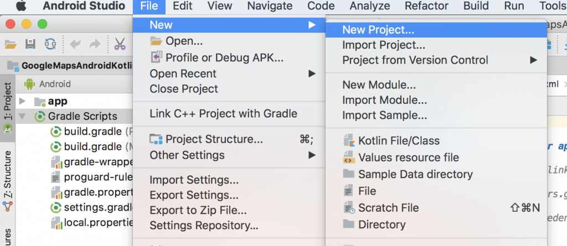This screenshot has height=246, width=567.
Task: Click Export to Zip File...
Action: 229,210
